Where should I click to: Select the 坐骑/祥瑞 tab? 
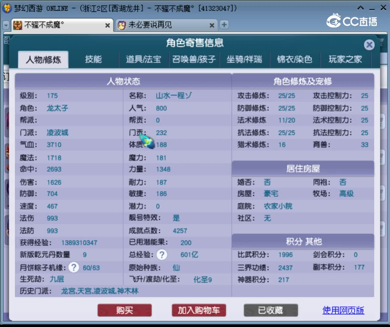click(x=244, y=59)
